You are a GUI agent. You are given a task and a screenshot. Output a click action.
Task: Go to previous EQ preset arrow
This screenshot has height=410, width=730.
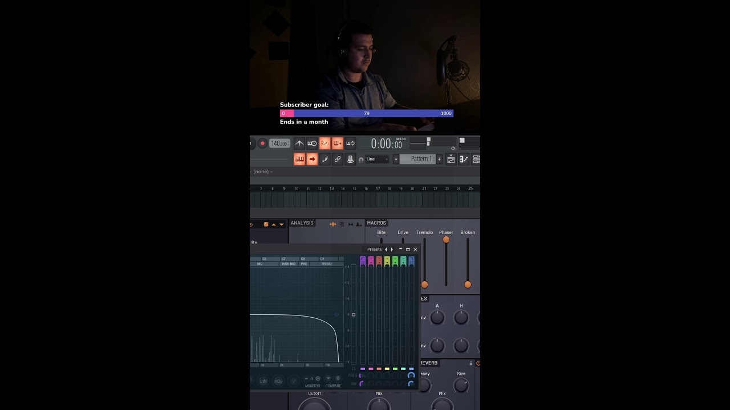(x=386, y=249)
